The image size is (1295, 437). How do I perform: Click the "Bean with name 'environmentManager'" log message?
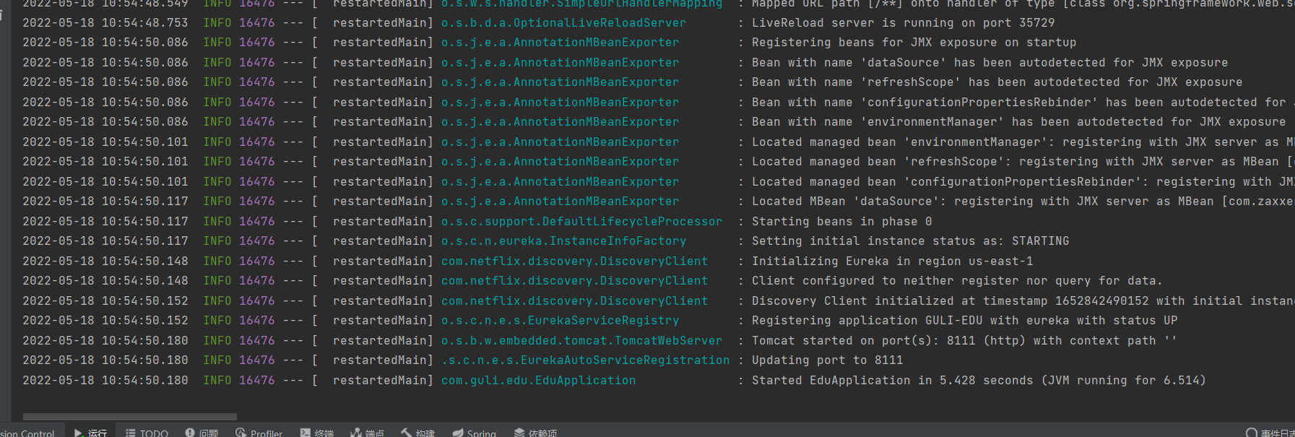click(x=1018, y=122)
